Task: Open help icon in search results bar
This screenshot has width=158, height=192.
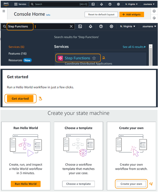Action: tap(101, 26)
